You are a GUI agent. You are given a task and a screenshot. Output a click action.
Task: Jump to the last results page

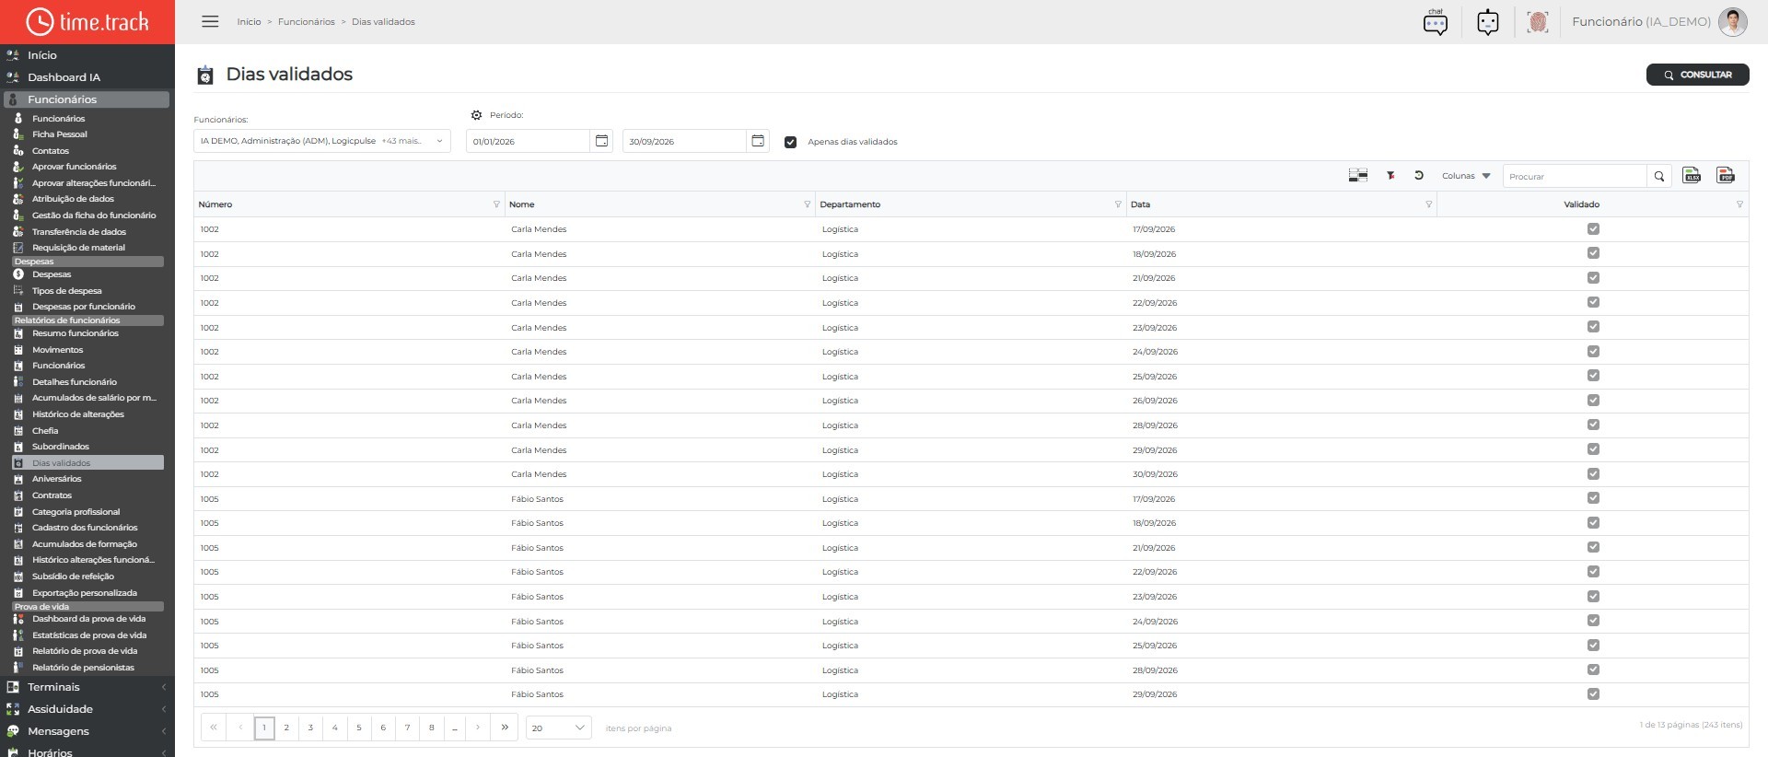pos(505,728)
